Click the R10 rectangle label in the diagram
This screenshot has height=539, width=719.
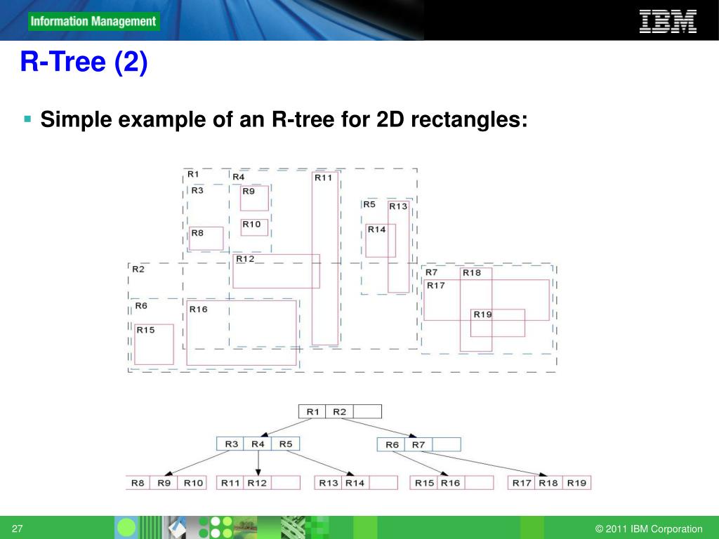251,224
